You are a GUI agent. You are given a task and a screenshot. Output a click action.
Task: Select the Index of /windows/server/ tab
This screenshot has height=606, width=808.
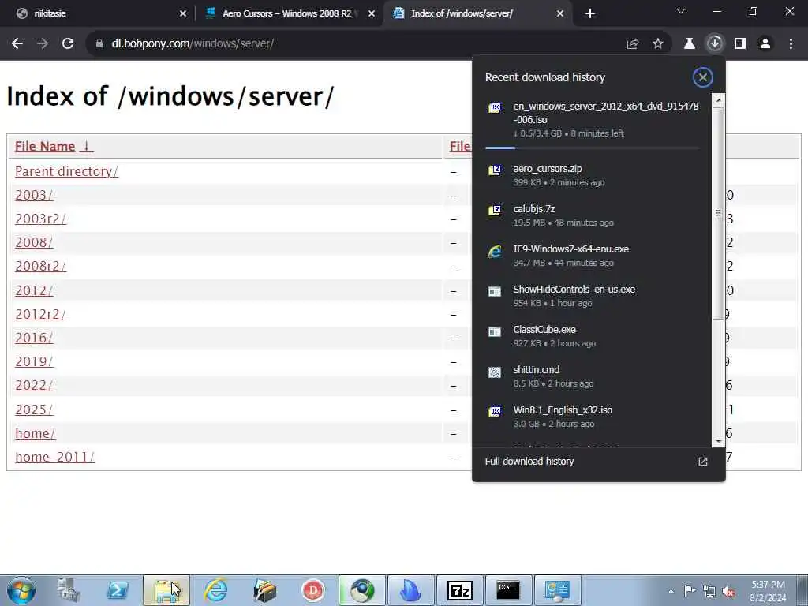477,13
